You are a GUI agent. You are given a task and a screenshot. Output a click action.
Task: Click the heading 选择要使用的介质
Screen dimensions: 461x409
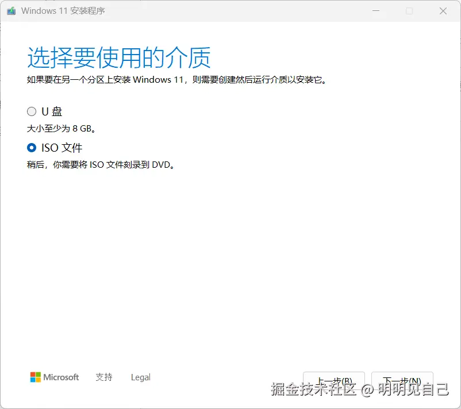(x=119, y=57)
